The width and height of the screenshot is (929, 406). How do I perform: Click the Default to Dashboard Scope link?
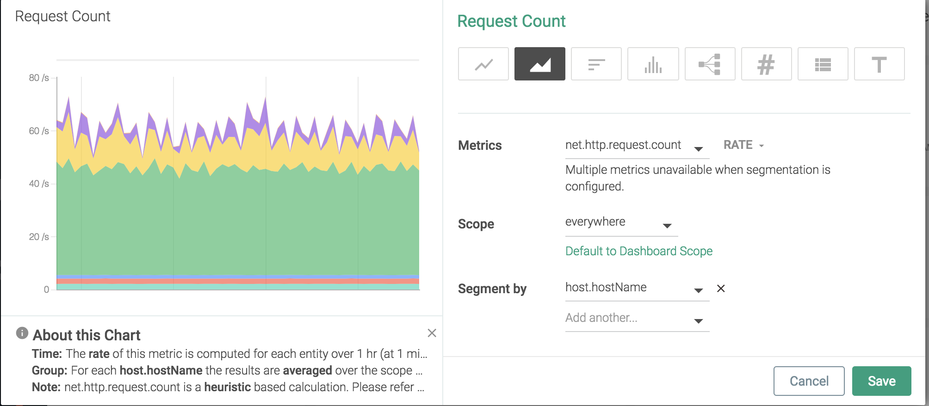click(x=639, y=251)
